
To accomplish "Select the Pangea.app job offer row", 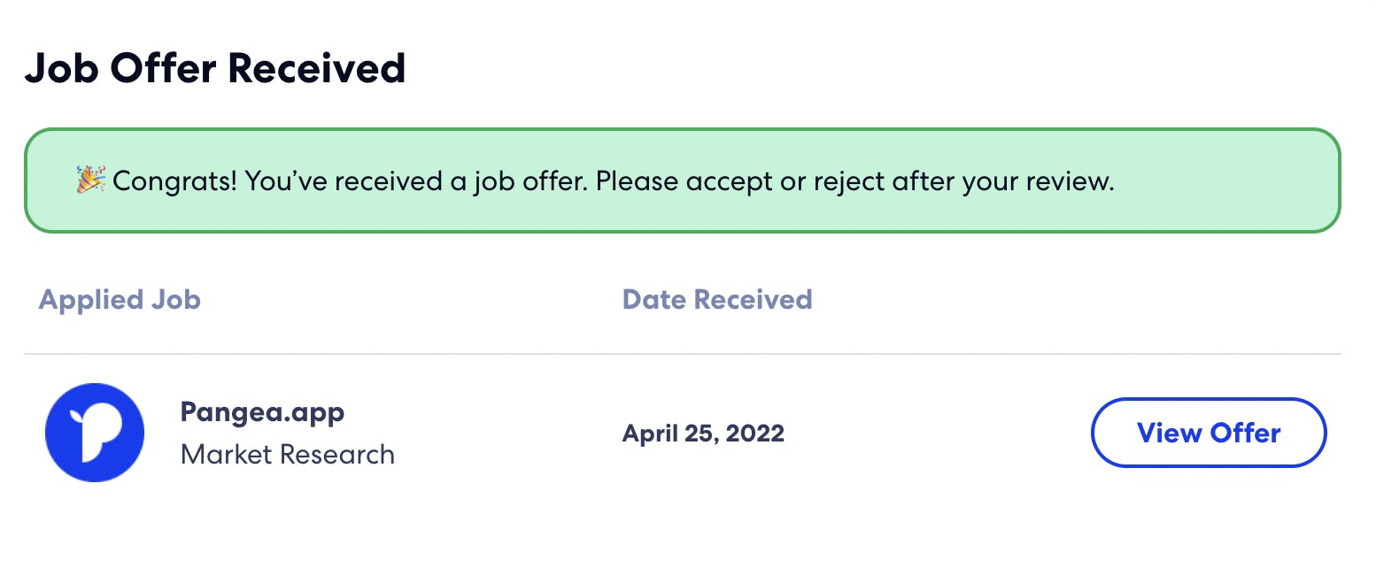I will (682, 433).
